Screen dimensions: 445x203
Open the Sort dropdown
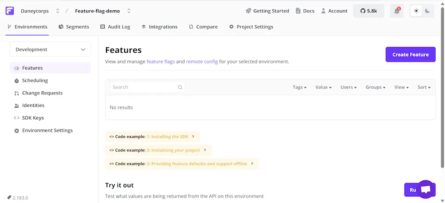(424, 87)
